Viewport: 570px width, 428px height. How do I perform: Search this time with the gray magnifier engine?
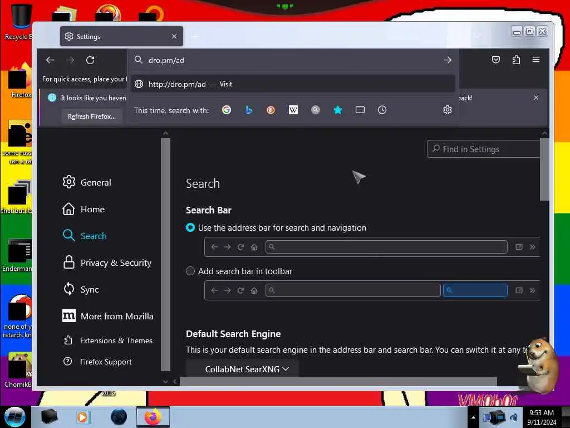(x=316, y=110)
